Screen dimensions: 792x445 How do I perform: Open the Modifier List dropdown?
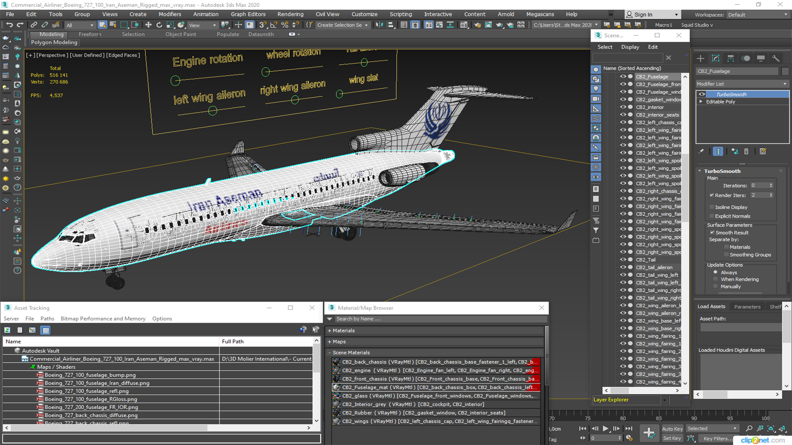742,84
